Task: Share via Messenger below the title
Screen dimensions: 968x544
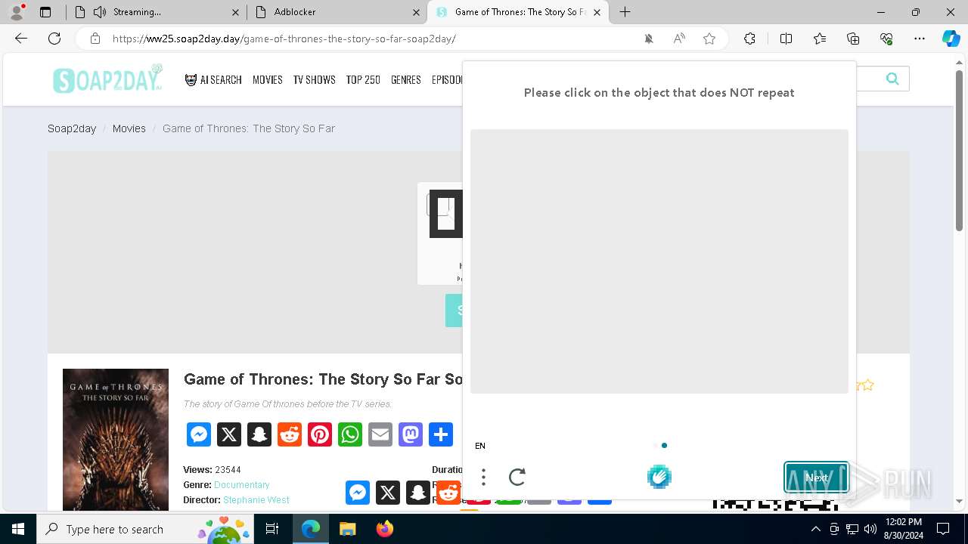Action: [199, 434]
